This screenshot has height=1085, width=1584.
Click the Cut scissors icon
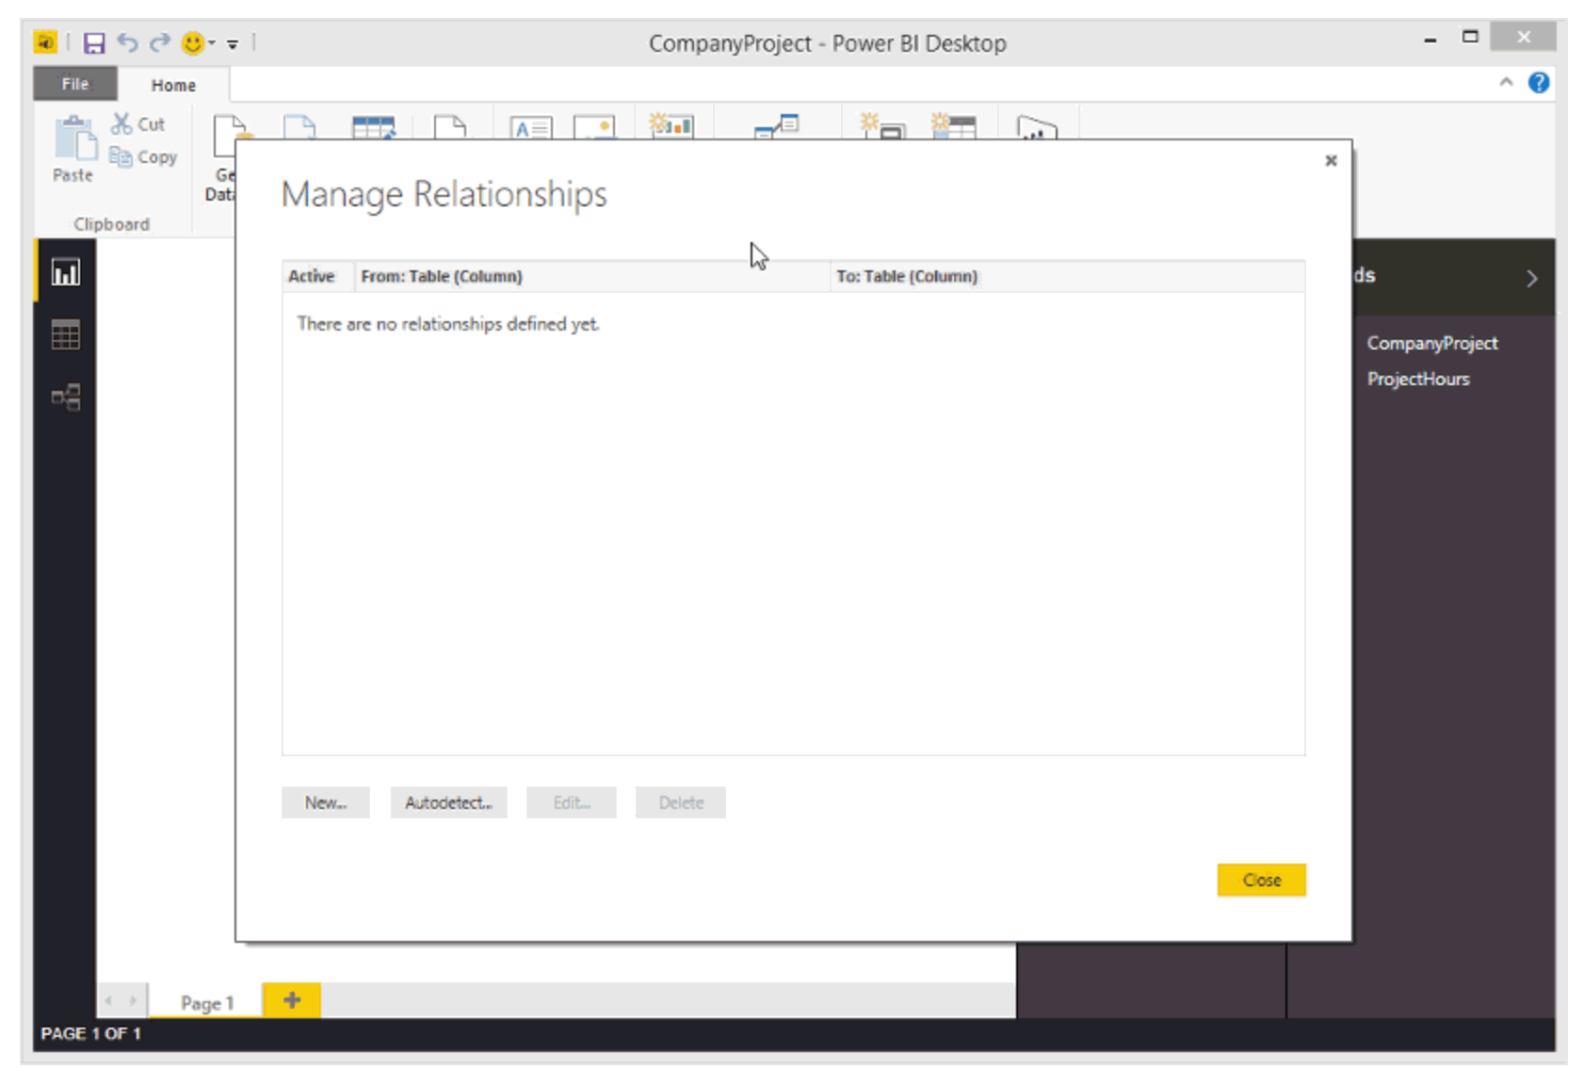tap(121, 122)
